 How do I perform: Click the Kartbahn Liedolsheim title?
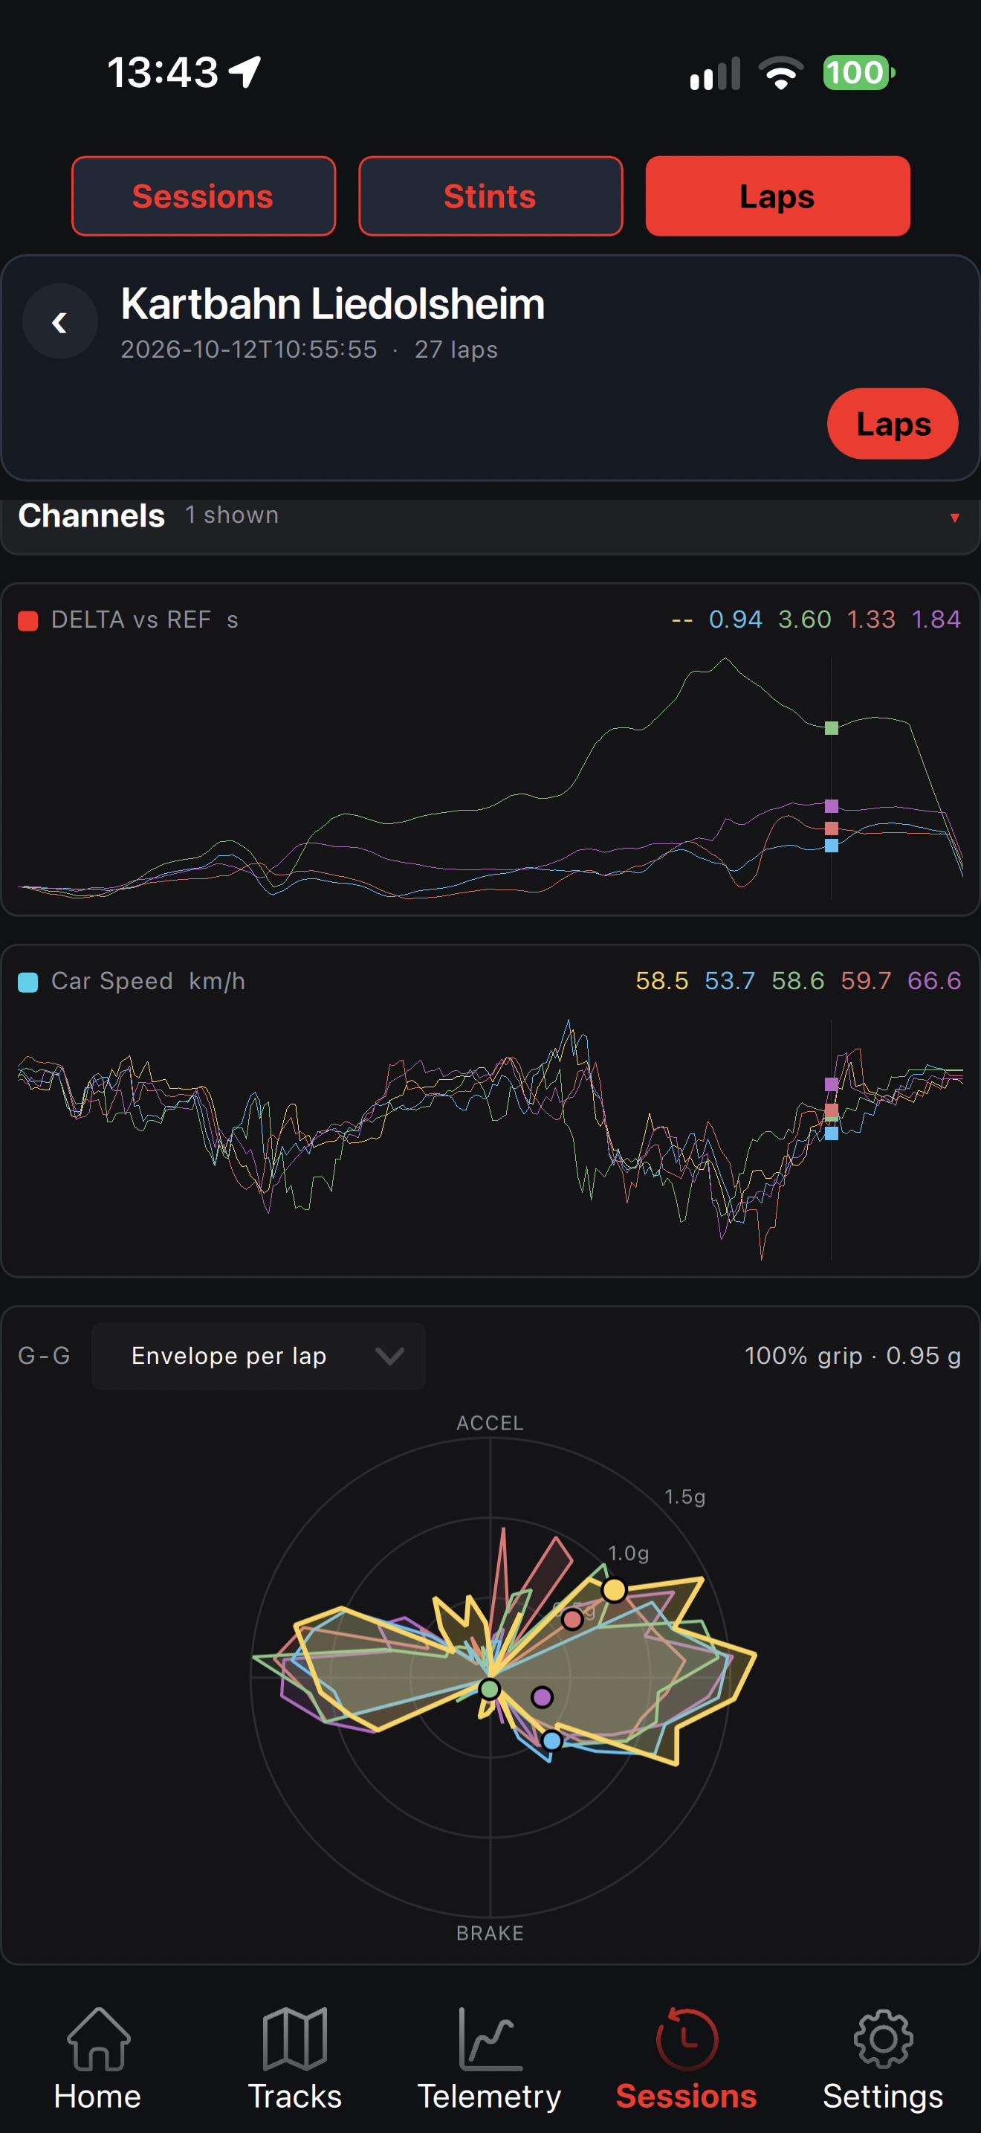(x=332, y=304)
